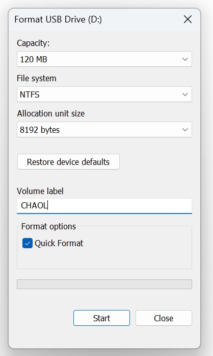Click the chevron arrow of the Capacity box
Image resolution: width=213 pixels, height=356 pixels.
tap(185, 59)
